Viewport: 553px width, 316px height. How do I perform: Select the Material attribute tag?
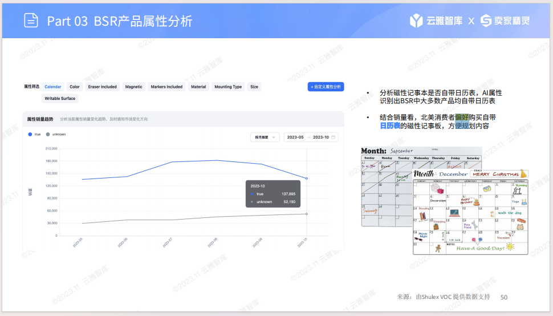(198, 87)
